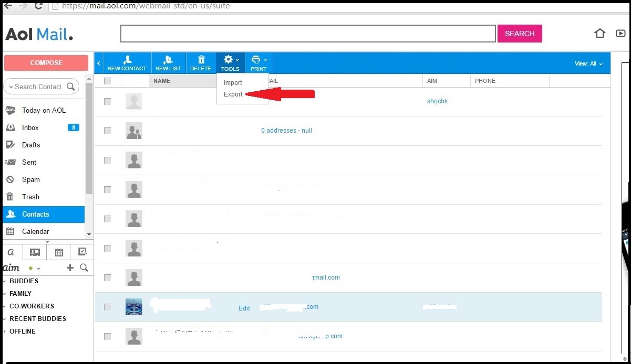Add a buddy with the plus icon
Viewport: 631px width, 364px height.
point(70,268)
